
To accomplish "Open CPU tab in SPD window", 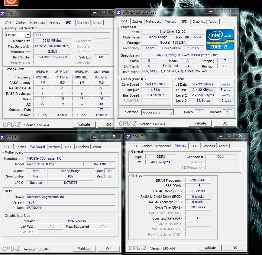I will (8, 23).
